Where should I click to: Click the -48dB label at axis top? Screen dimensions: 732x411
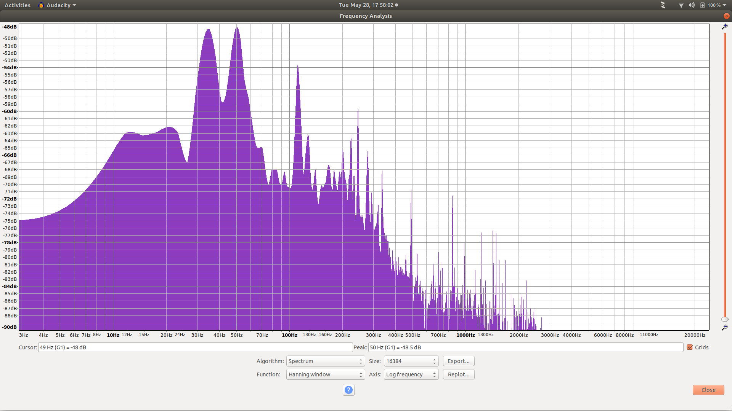point(10,27)
